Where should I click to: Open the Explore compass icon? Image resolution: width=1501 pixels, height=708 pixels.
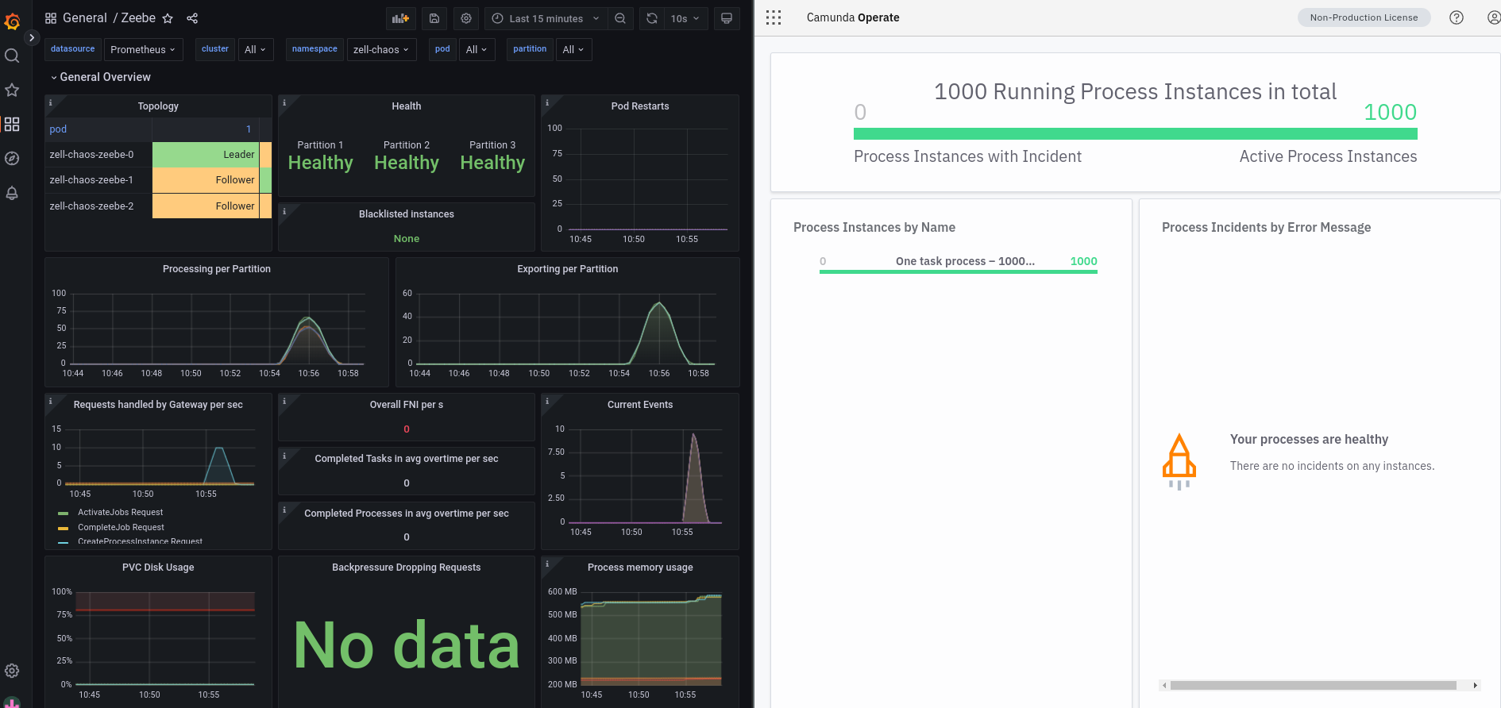[12, 159]
